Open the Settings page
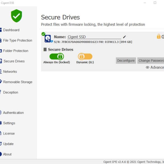Viewport: 164px width, 164px height. click(9, 123)
